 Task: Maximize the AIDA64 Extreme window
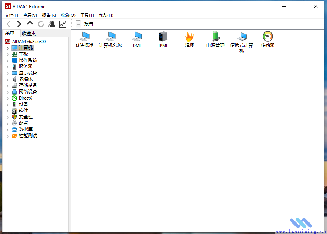[300, 6]
